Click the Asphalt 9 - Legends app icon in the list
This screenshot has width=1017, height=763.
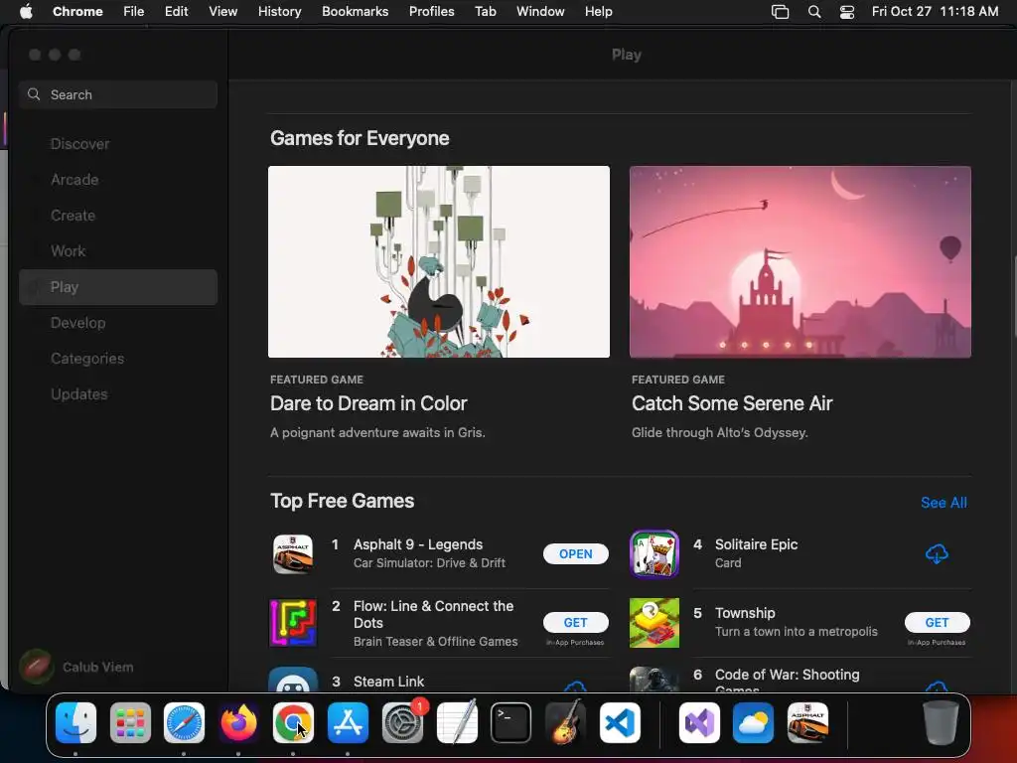pyautogui.click(x=293, y=554)
